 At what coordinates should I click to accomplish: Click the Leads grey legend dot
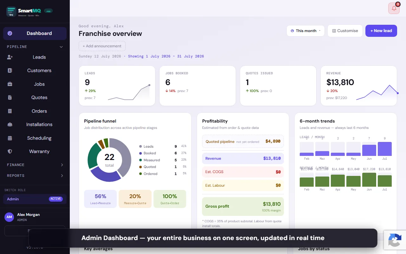[x=141, y=146]
